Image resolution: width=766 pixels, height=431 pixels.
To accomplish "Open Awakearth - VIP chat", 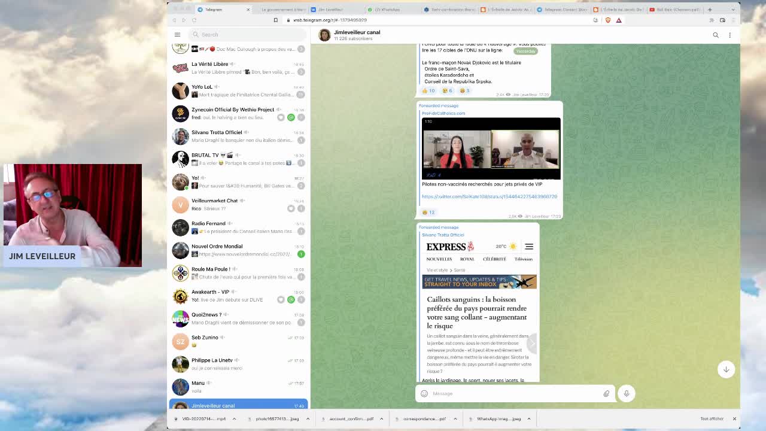I will click(x=239, y=295).
